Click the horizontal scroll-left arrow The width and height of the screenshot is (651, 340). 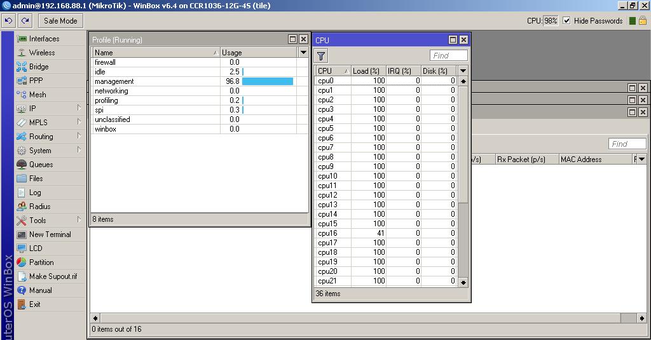pyautogui.click(x=95, y=318)
